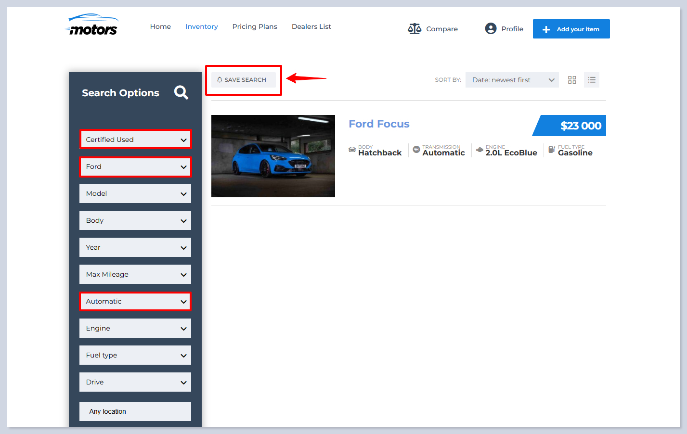
Task: Open the Certified Used condition dropdown
Action: tap(135, 140)
